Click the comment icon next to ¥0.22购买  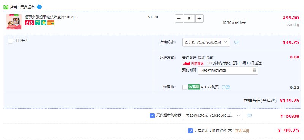223,87
